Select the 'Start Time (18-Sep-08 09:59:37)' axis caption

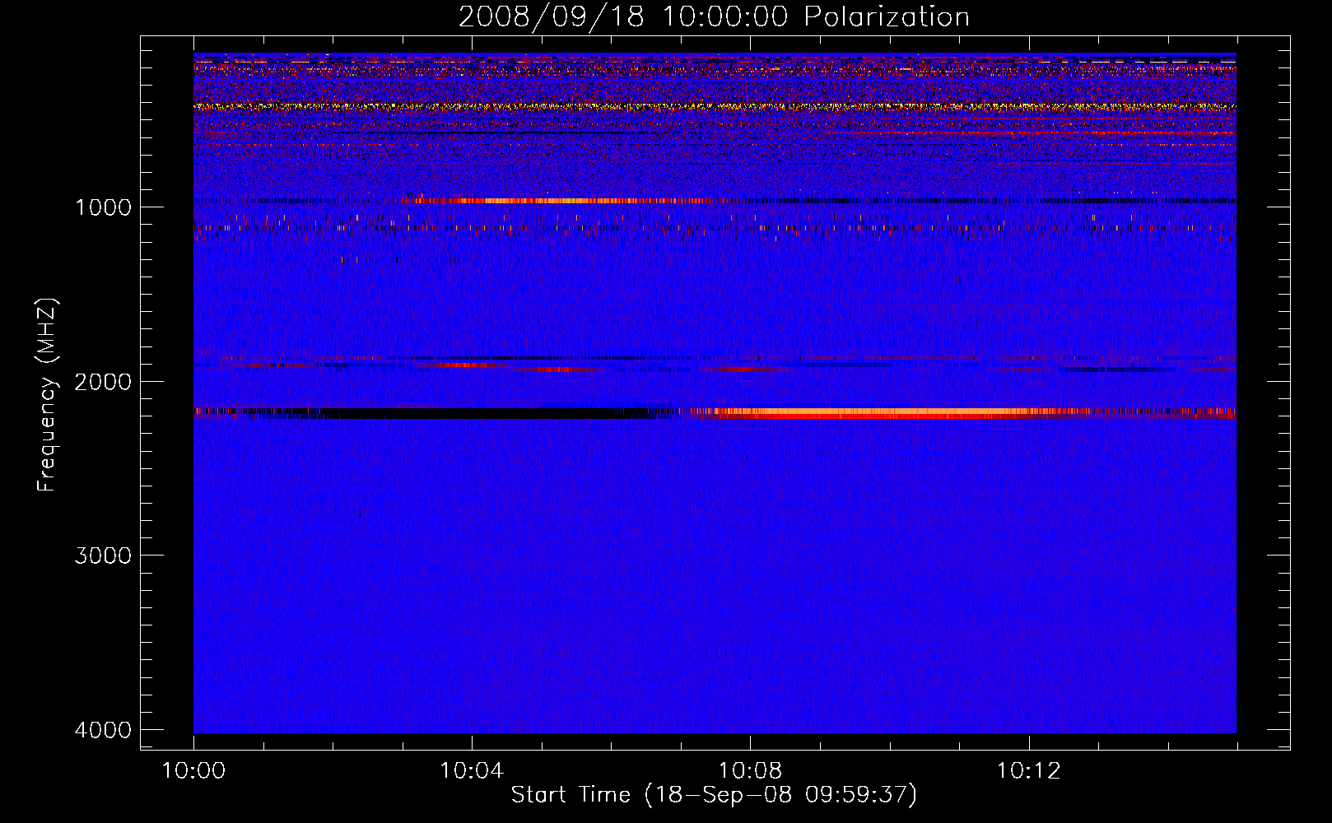714,795
